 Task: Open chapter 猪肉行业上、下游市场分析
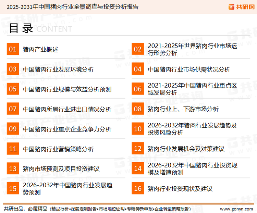(x=183, y=109)
